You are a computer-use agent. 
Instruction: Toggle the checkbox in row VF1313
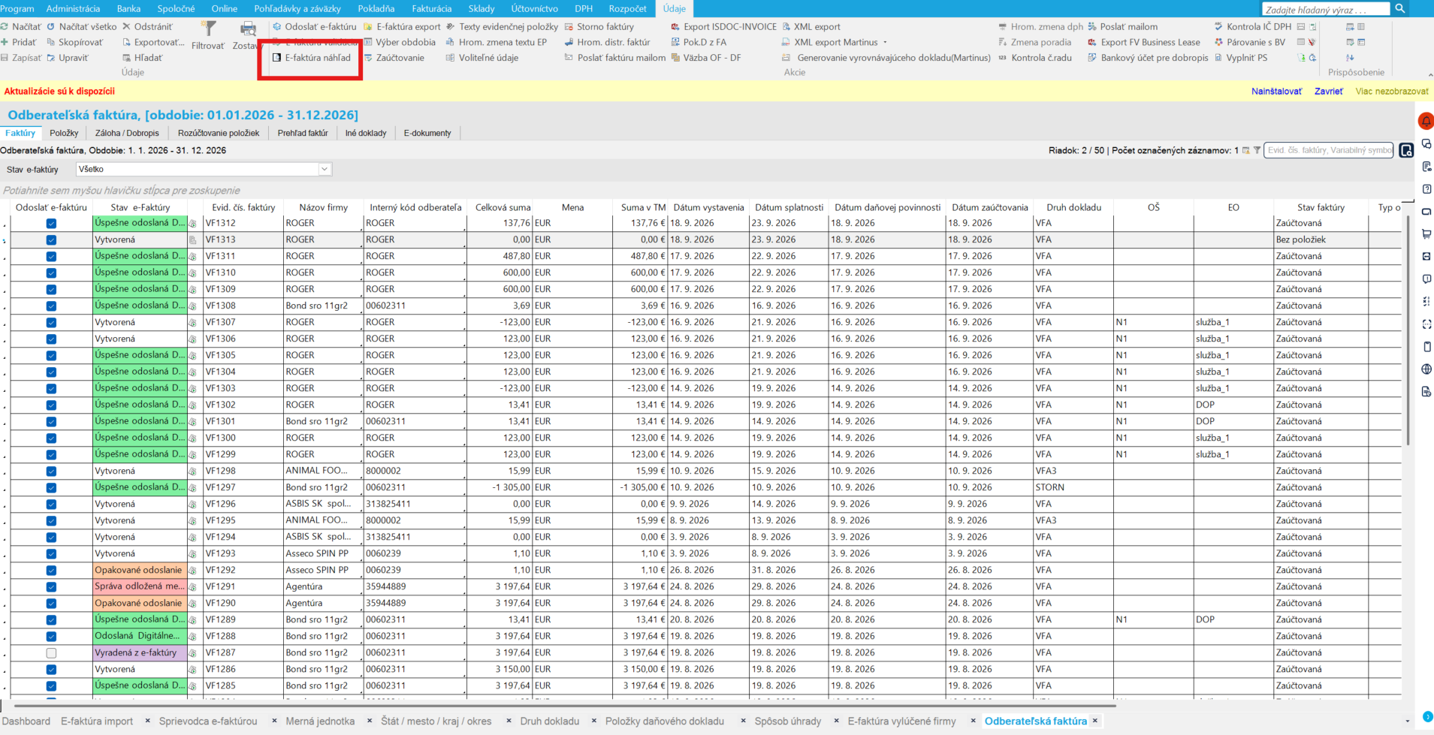(51, 239)
